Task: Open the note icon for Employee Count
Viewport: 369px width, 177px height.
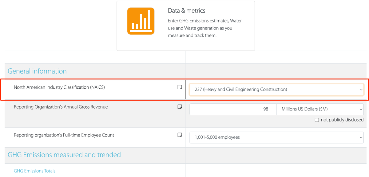Action: (x=180, y=135)
